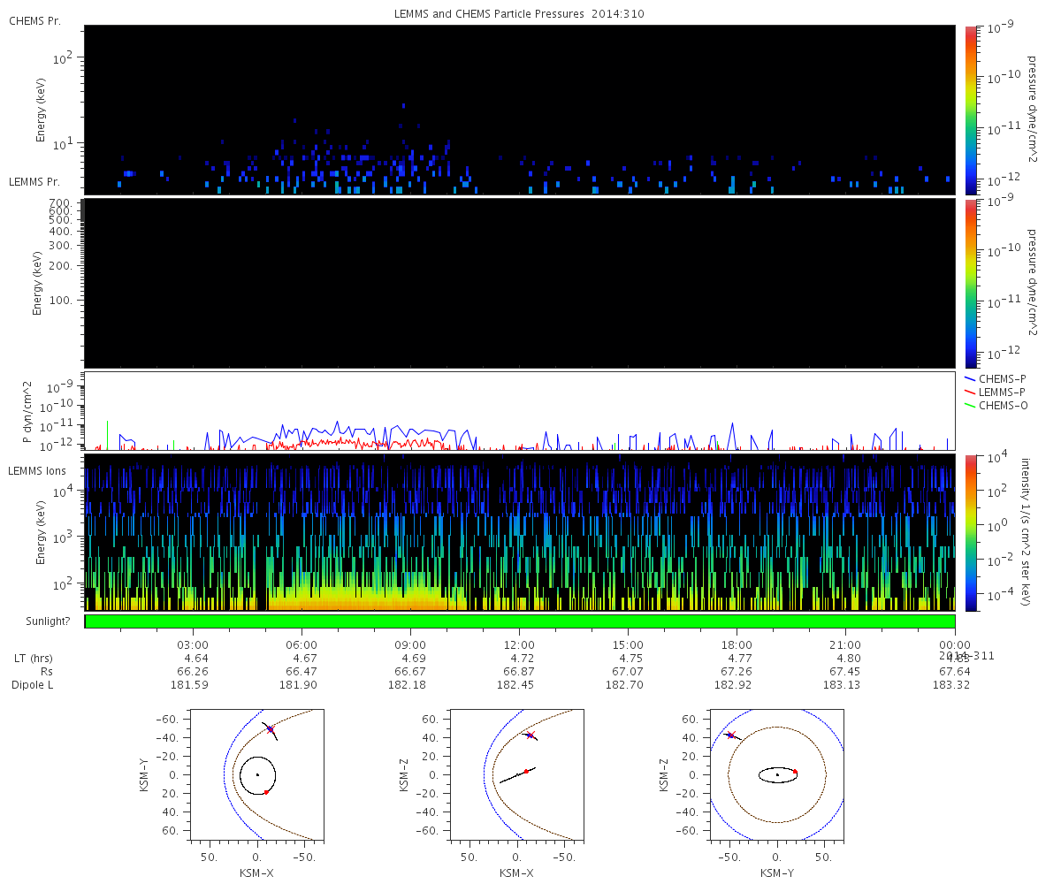Click the LEMMS Ions intensity colorbar
The width and height of the screenshot is (1061, 884).
tap(971, 532)
